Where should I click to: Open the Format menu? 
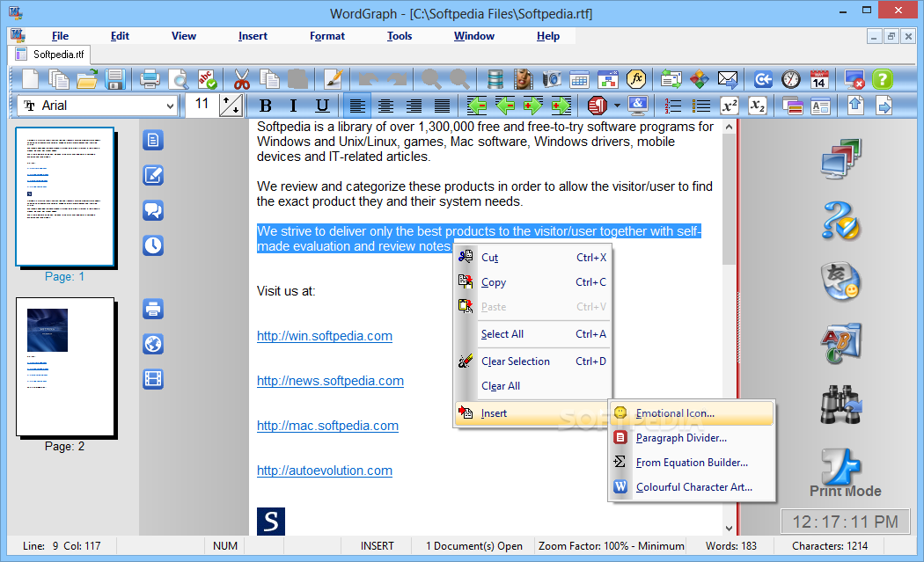coord(327,36)
